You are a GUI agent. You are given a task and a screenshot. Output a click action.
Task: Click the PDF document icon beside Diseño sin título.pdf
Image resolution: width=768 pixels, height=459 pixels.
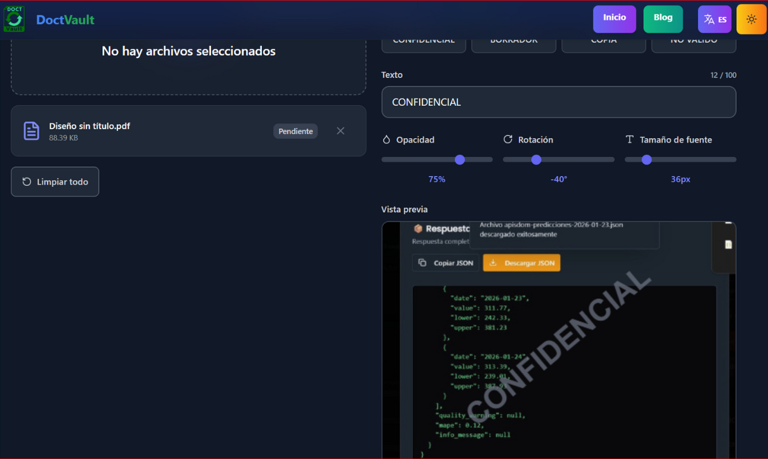click(31, 130)
